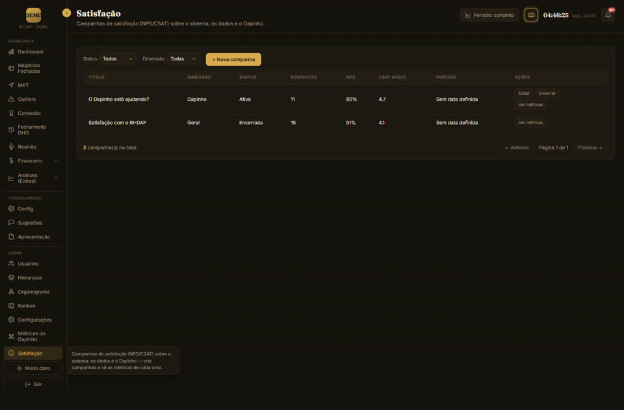Collapse the sidebar with the yellow arrow button
This screenshot has width=624, height=410.
pos(66,13)
